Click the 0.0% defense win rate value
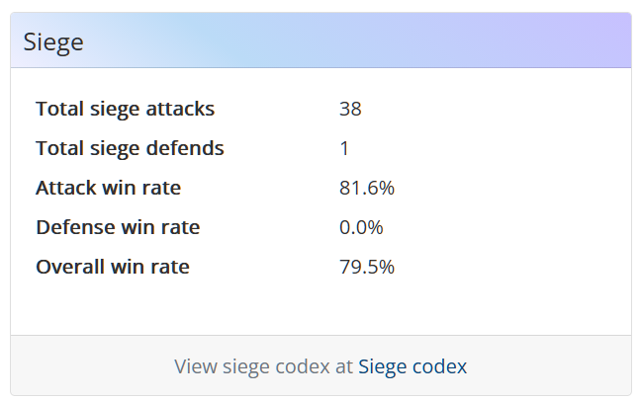The height and width of the screenshot is (401, 641). point(361,227)
